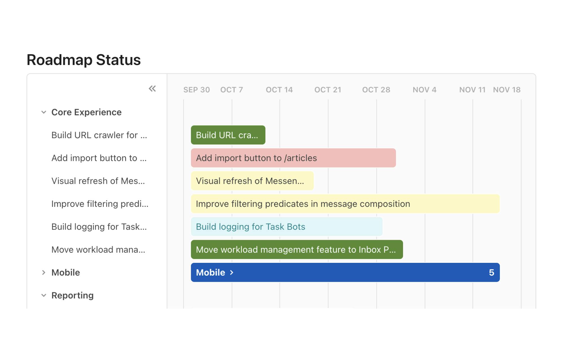Select 'Move workload mana...' sidebar row
The image size is (564, 352).
(98, 250)
